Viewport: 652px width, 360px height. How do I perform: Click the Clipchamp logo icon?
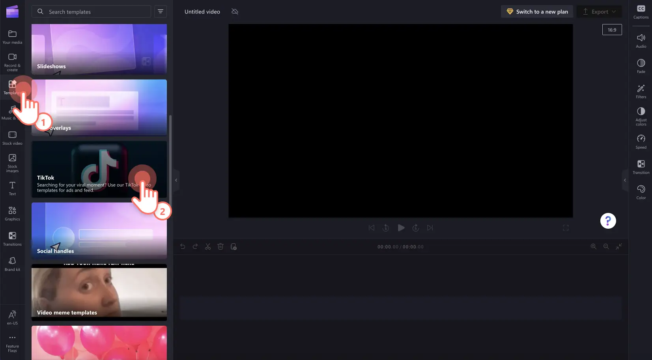[12, 11]
